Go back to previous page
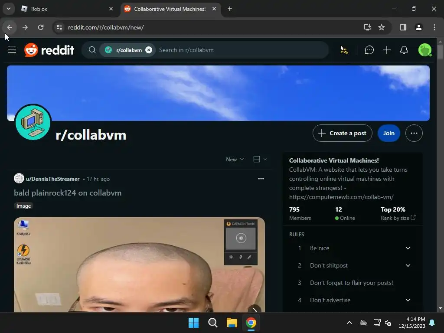 coord(10,27)
